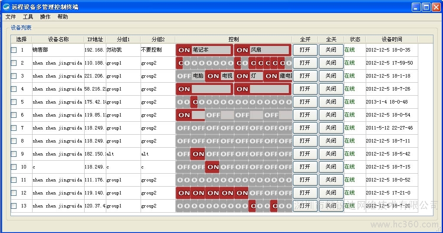Screen dimensions: 443x233
Task: Tick the checkbox of device row 5
Action: 13,102
